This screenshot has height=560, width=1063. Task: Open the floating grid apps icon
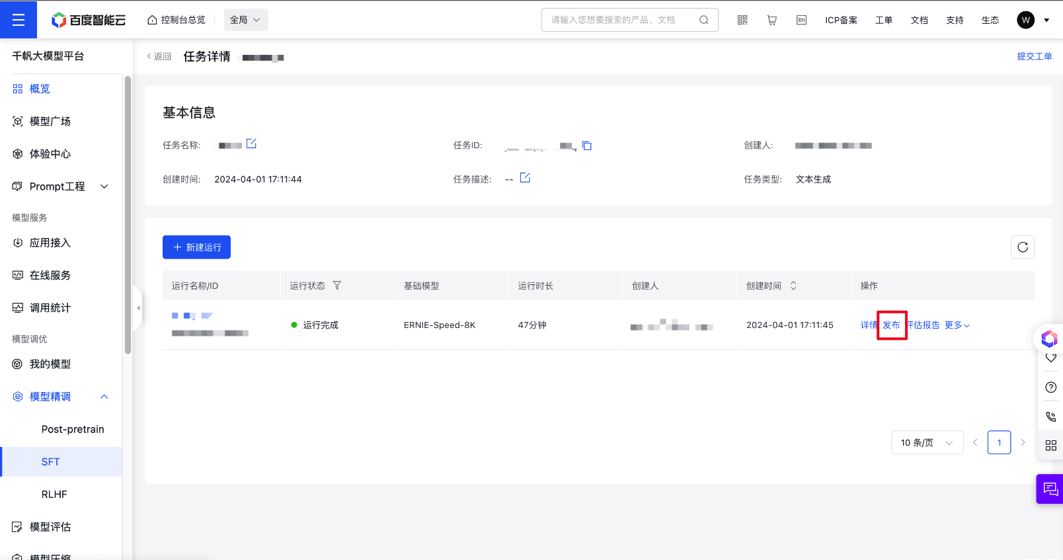[1051, 446]
